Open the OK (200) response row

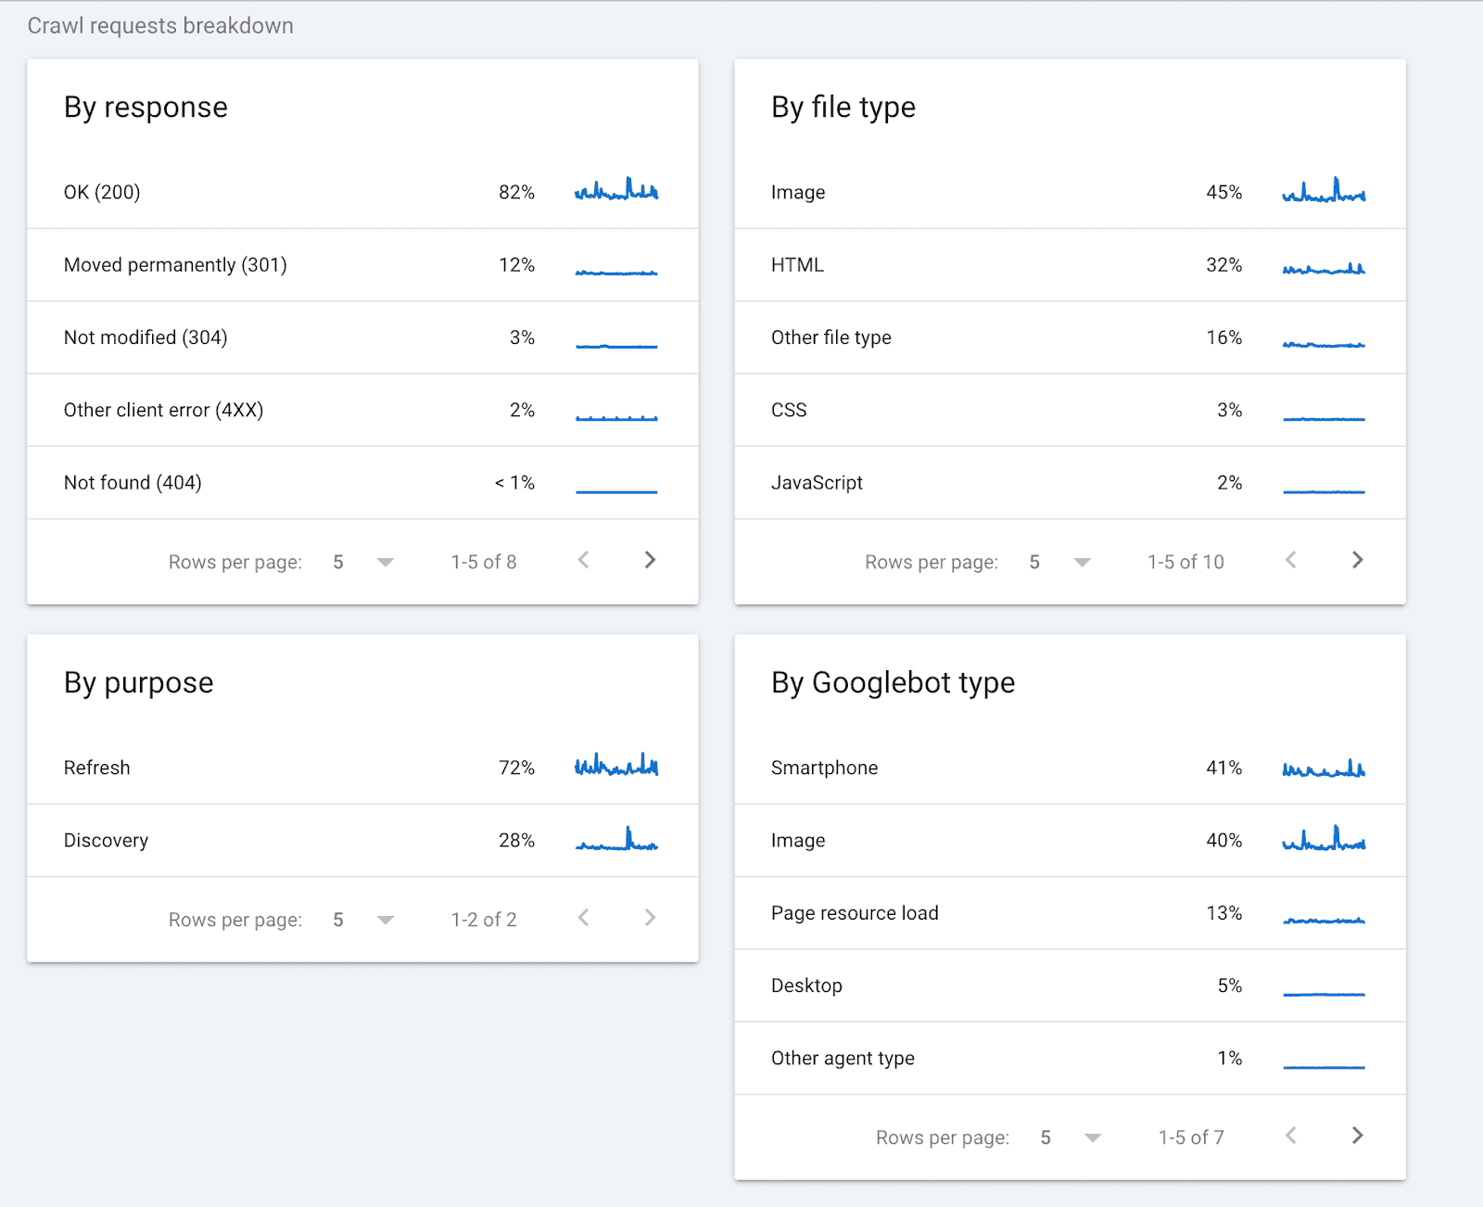coord(361,193)
